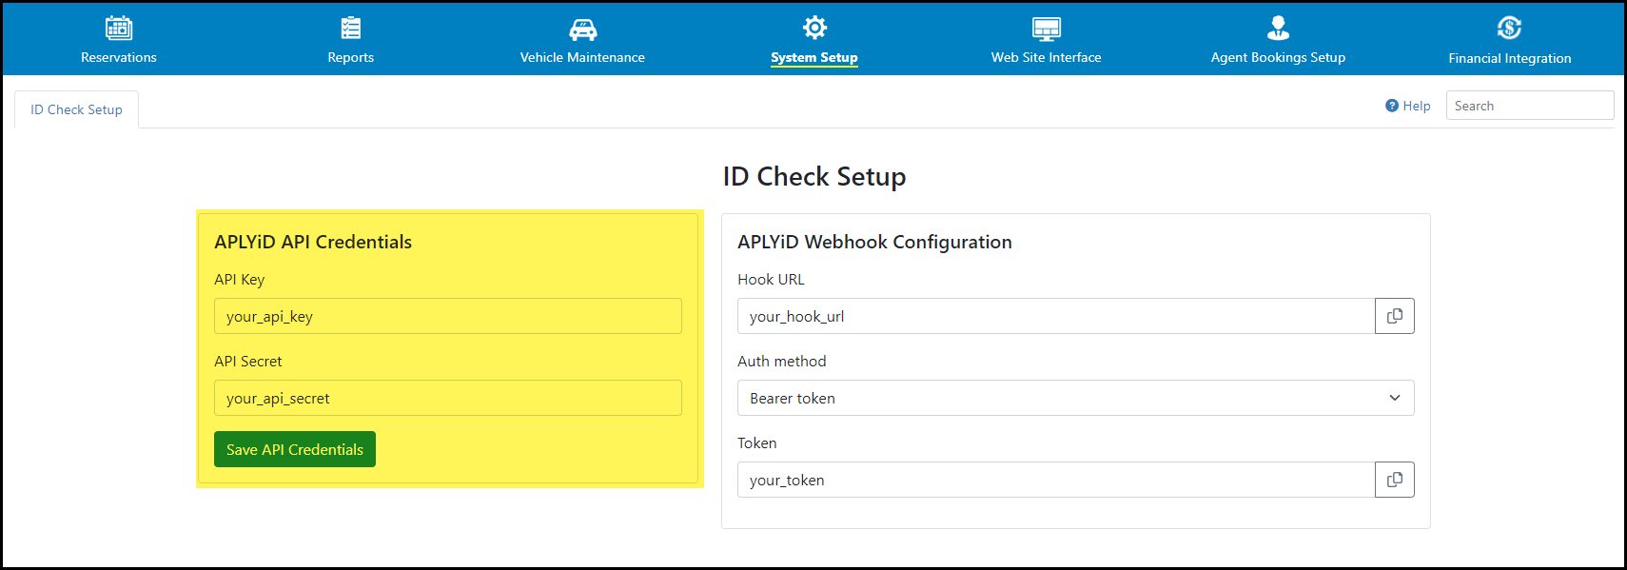Focus the API Secret input field

tap(448, 398)
